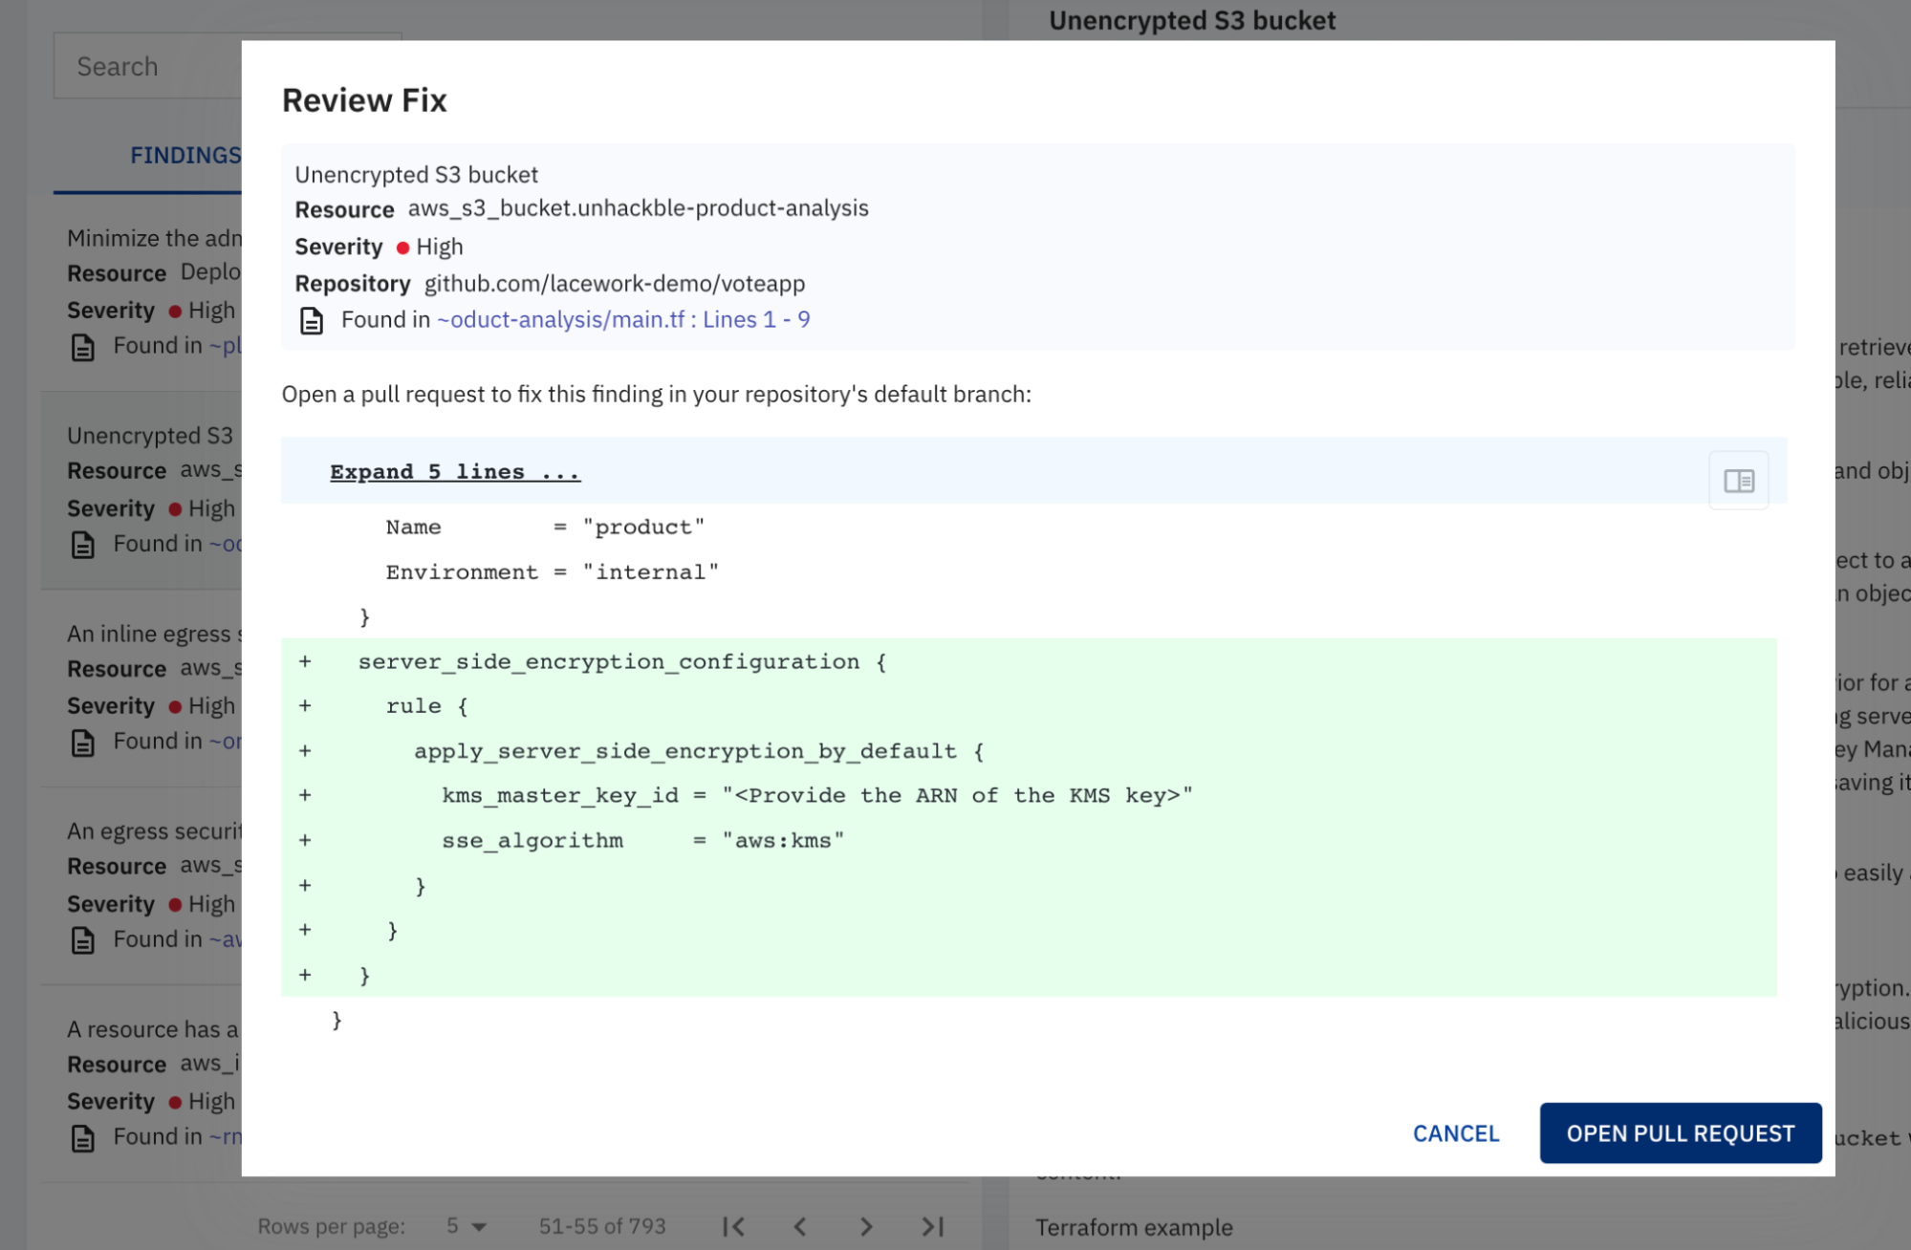Toggle the split diff view icon
The height and width of the screenshot is (1250, 1911).
tap(1738, 480)
